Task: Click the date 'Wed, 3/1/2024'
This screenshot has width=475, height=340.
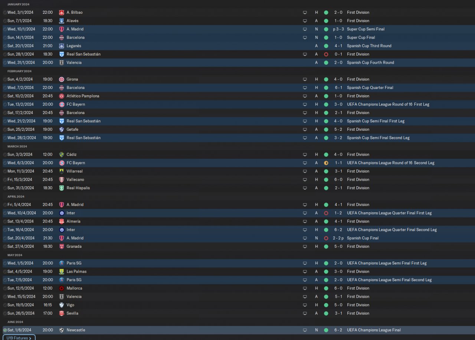Action: point(20,13)
